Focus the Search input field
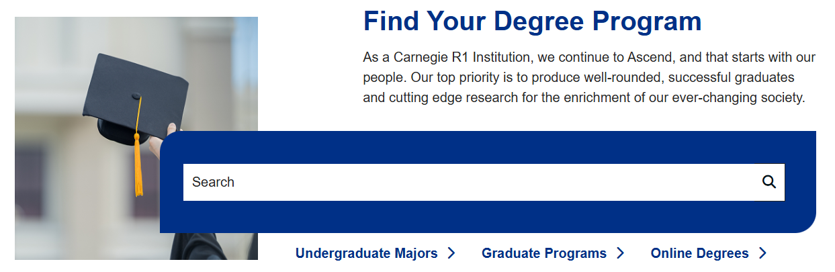 coord(470,182)
